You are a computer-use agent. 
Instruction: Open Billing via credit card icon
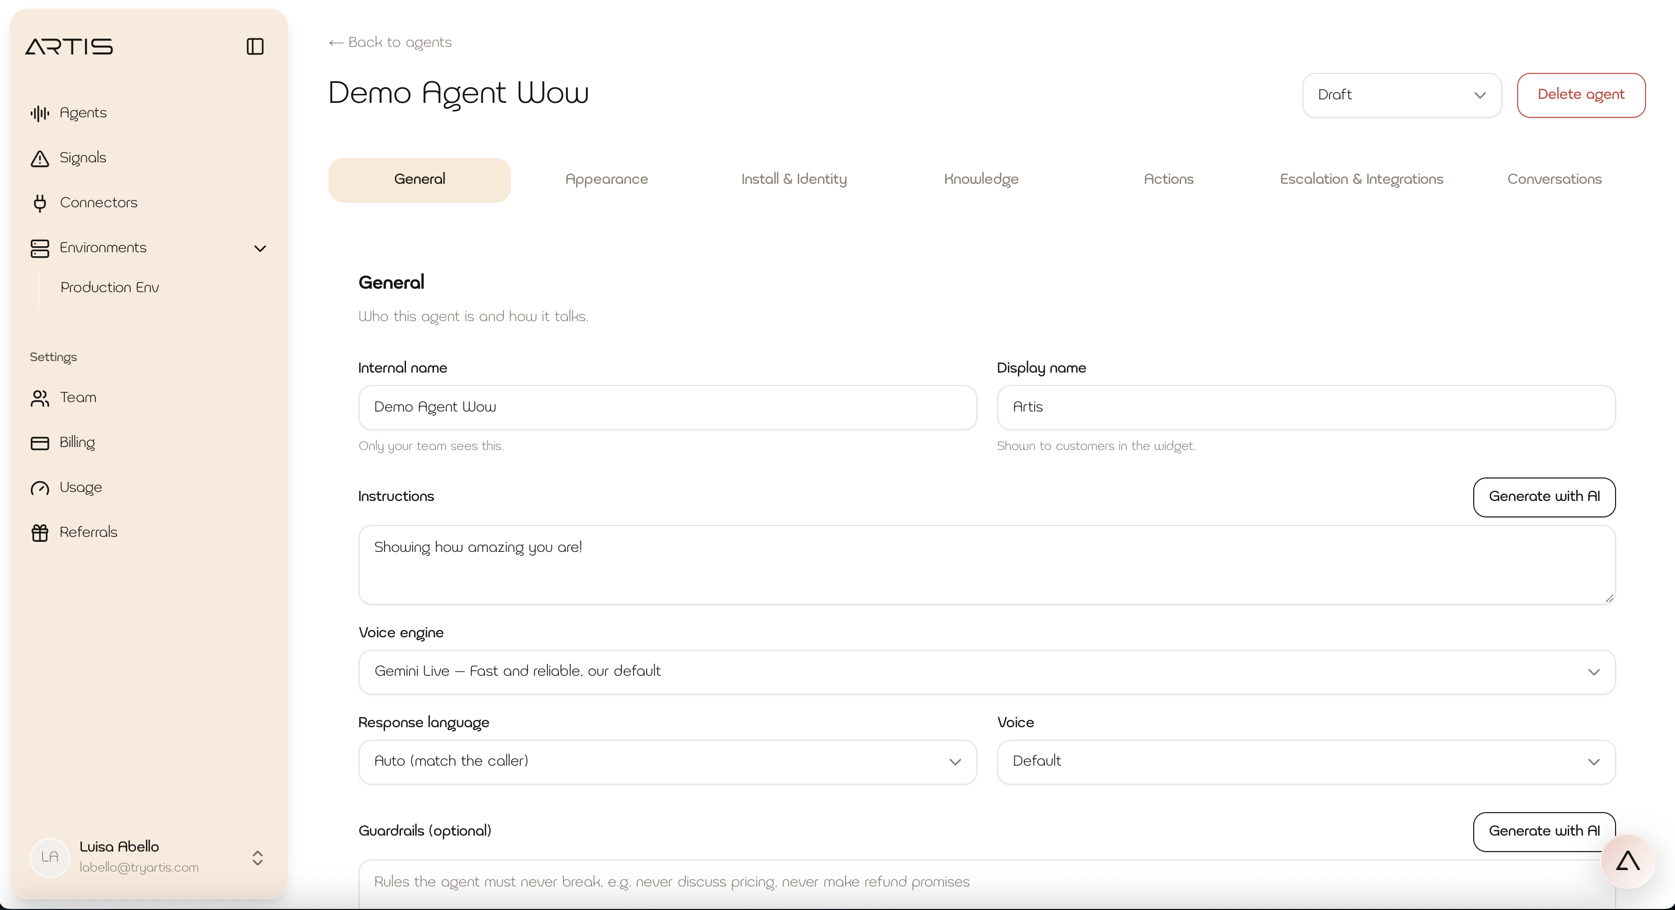coord(39,443)
